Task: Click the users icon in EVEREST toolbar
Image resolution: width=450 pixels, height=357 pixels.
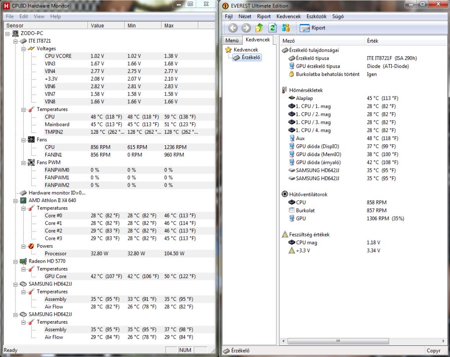Action: pyautogui.click(x=286, y=28)
